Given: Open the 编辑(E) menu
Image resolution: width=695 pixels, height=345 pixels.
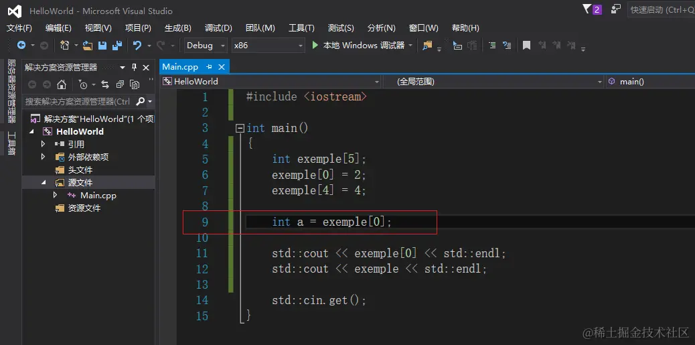Looking at the screenshot, I should (58, 28).
